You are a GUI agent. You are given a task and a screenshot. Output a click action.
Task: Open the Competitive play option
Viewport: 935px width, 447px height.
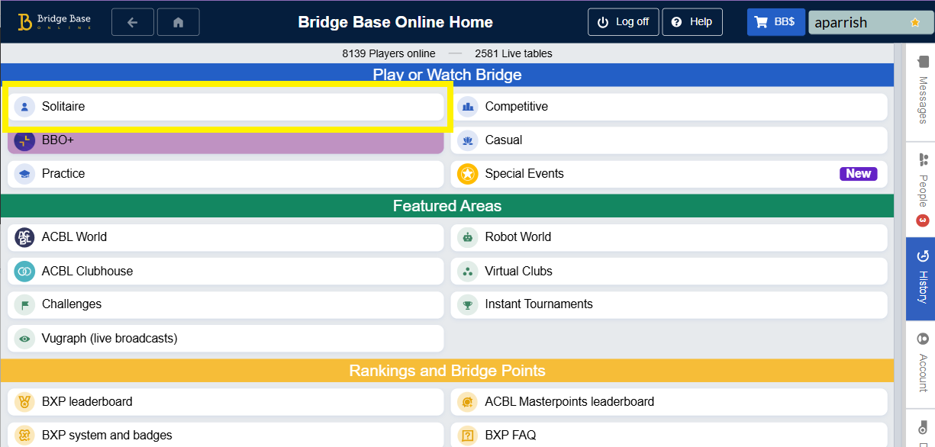click(669, 107)
